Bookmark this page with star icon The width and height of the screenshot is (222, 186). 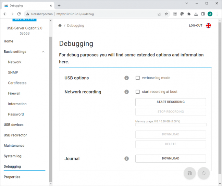click(x=166, y=14)
